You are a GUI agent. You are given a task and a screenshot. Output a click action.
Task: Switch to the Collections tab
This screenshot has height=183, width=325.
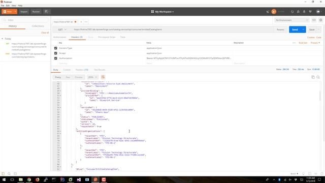[38, 26]
